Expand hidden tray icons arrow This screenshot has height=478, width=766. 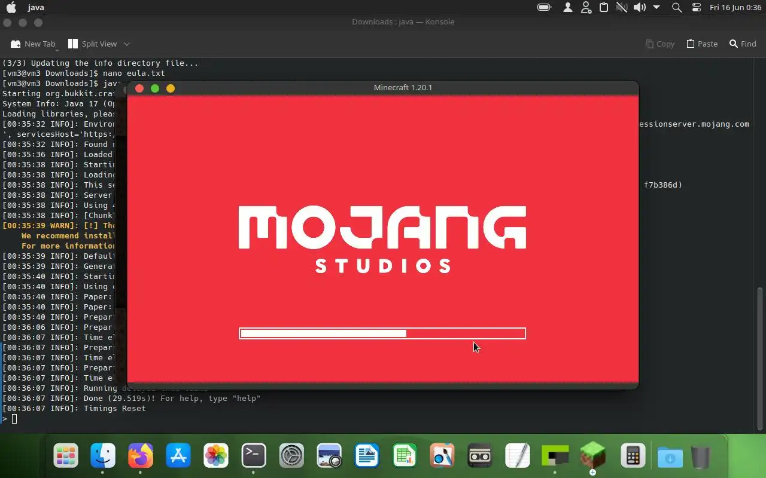pyautogui.click(x=656, y=7)
